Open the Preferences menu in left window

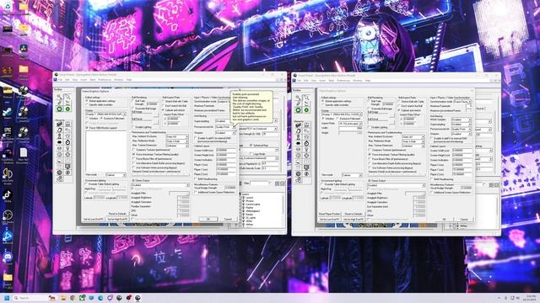[x=105, y=80]
